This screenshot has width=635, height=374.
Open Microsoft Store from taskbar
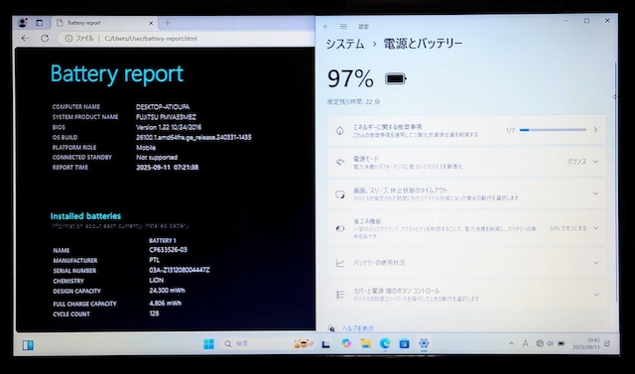pos(404,343)
